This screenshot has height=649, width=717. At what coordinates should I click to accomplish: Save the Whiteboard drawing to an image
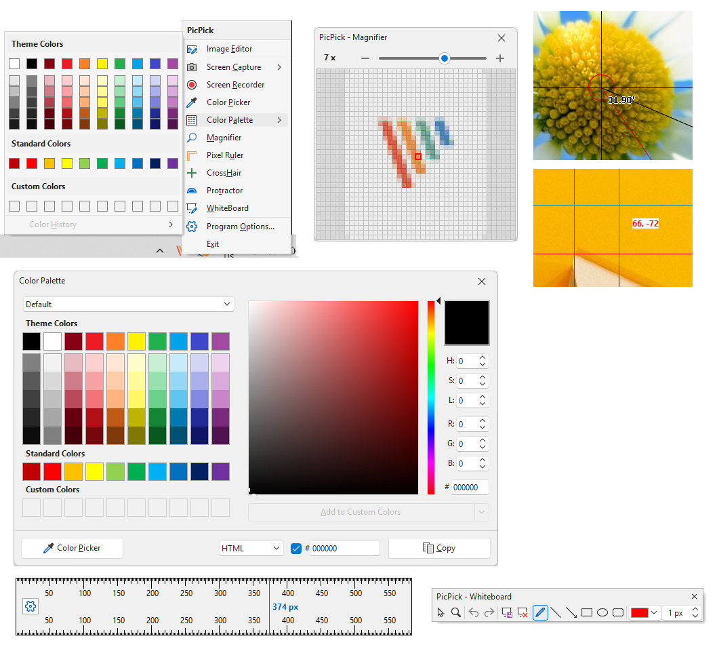click(507, 612)
